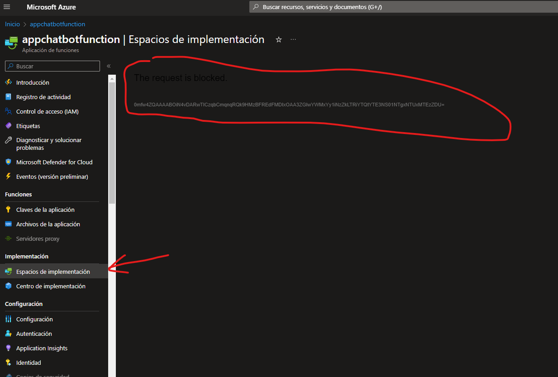Focus the global resource search box

404,7
